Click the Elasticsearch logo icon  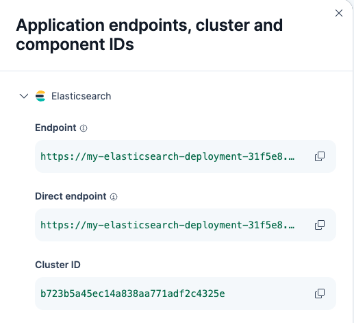point(40,96)
